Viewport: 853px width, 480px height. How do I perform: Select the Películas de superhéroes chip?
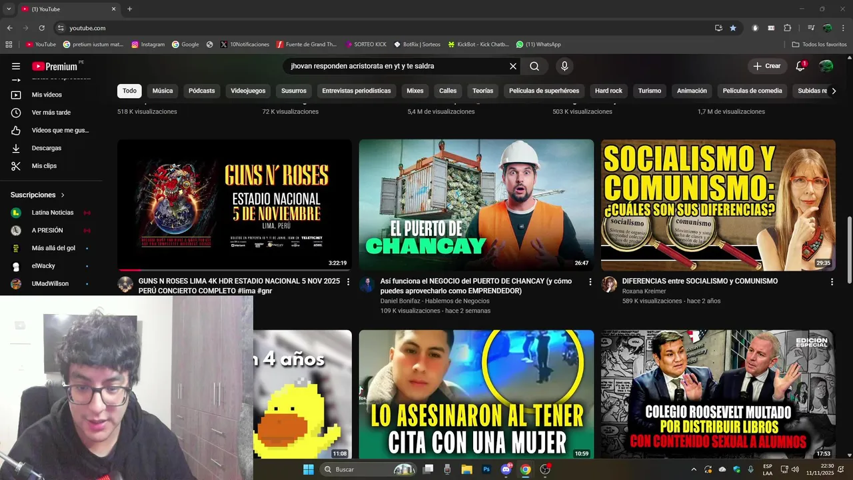point(544,91)
